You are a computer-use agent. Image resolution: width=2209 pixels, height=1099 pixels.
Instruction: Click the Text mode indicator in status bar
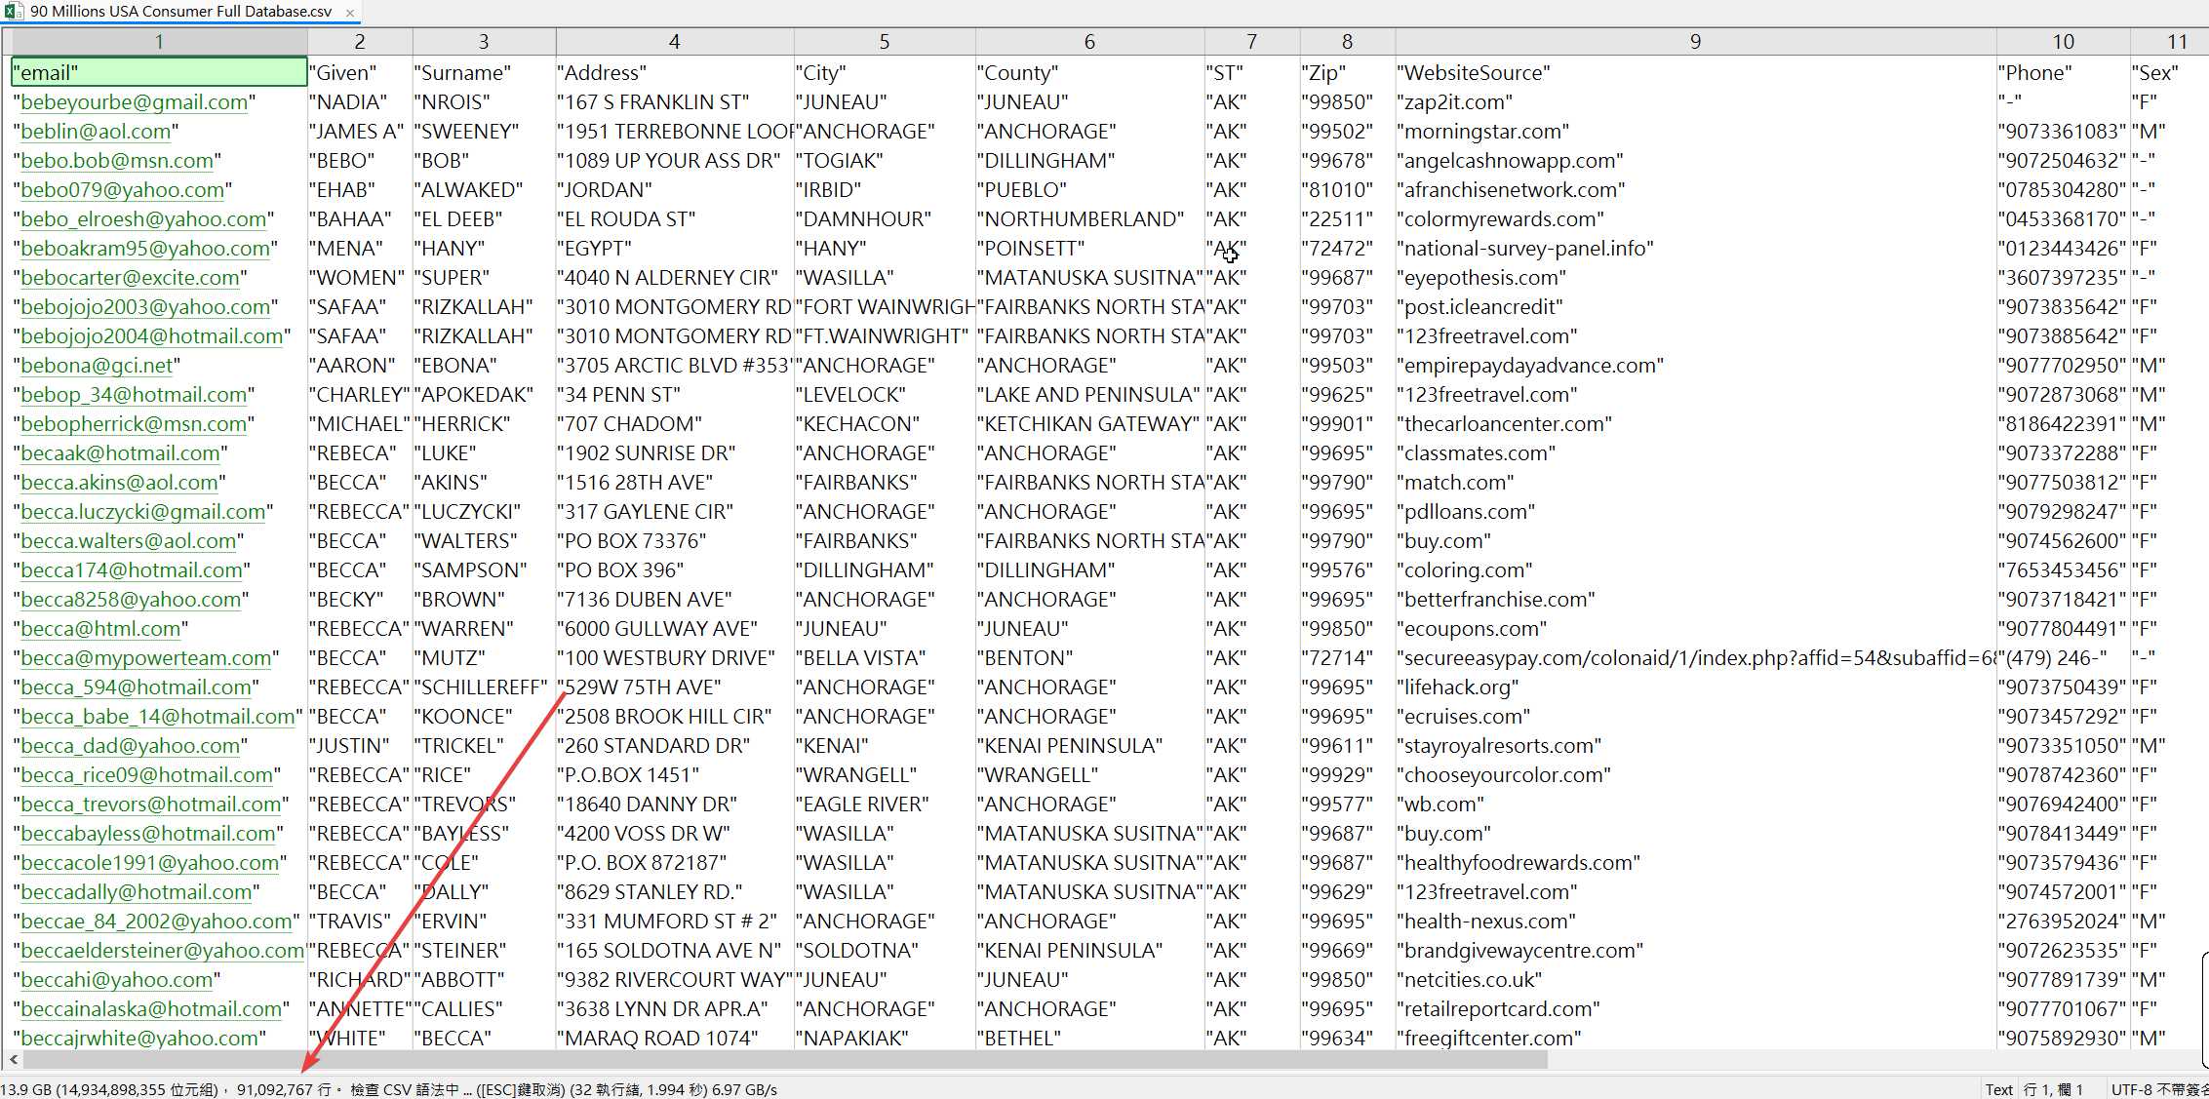click(x=1998, y=1089)
